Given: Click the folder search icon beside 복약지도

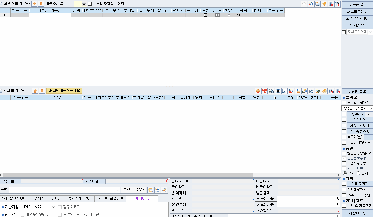Looking at the screenshot, I should click(x=150, y=190).
